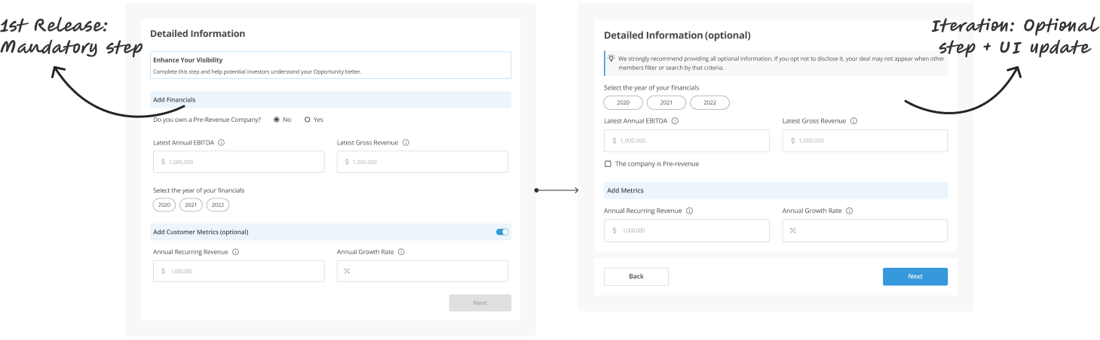Focus Latest Annual EBITDA field in left form
This screenshot has width=1100, height=340.
[x=239, y=162]
